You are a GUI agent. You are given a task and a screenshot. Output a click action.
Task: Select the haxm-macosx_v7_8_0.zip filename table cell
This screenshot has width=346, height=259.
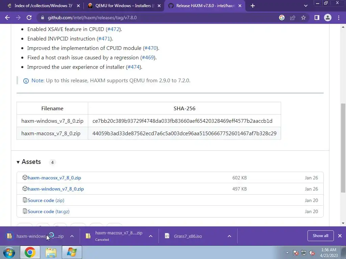52,134
